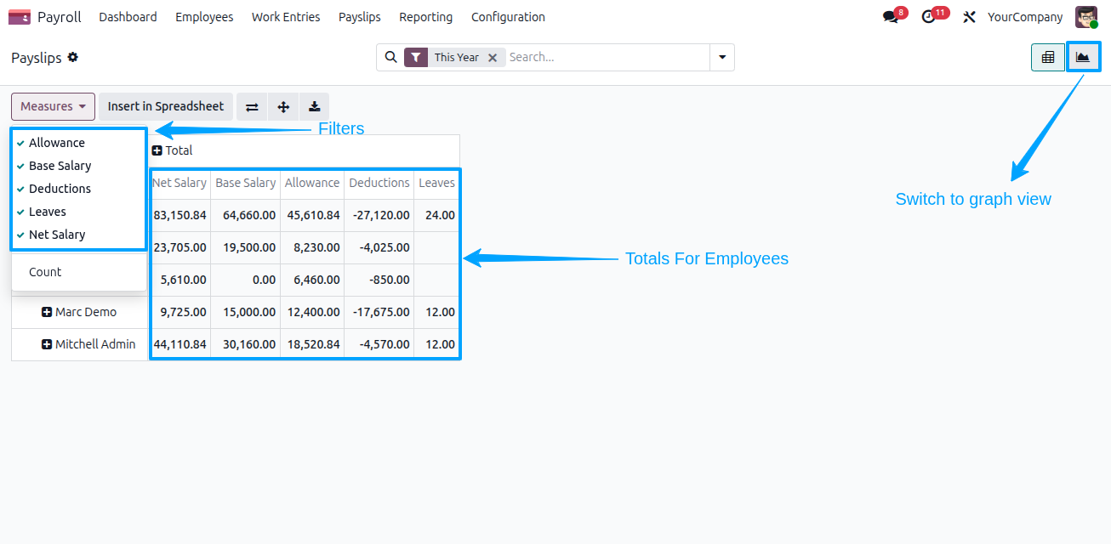Download the pivot table as xlsx
The width and height of the screenshot is (1111, 544).
pyautogui.click(x=315, y=106)
